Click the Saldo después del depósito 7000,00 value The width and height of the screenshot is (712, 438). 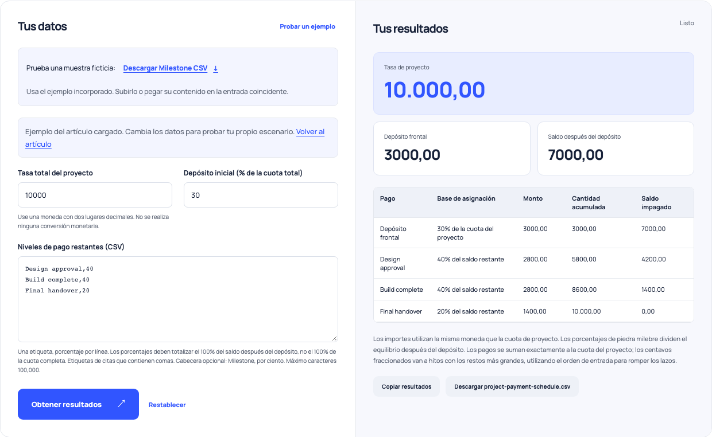point(576,155)
